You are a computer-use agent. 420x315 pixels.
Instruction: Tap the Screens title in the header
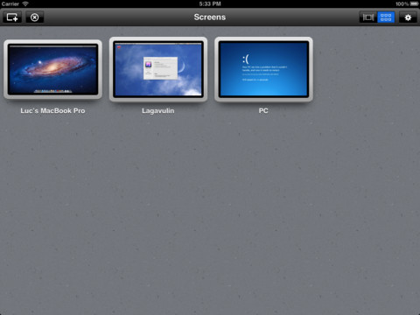pos(210,17)
